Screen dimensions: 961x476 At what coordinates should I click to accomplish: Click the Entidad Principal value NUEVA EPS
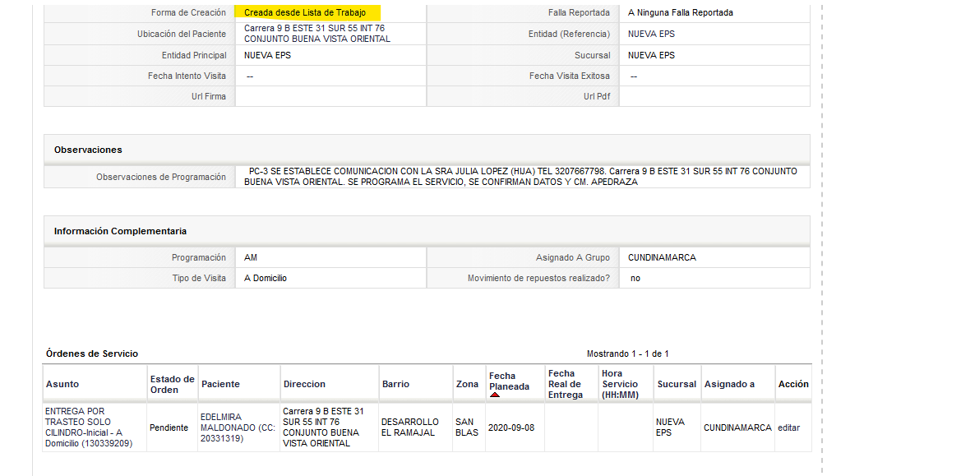(267, 55)
